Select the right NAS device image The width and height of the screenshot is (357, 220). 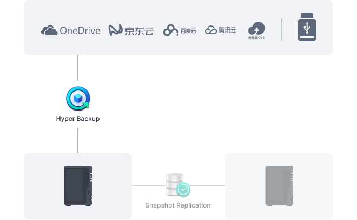279,186
